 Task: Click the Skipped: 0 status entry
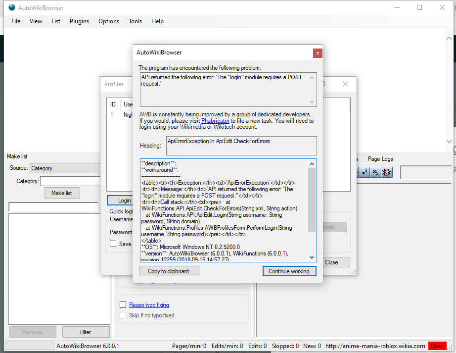[285, 346]
